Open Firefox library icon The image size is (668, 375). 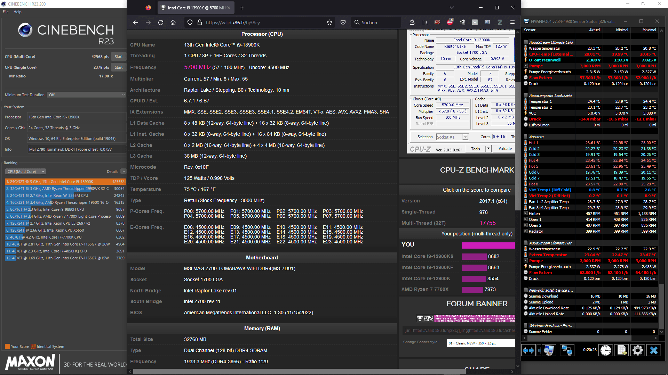(425, 23)
